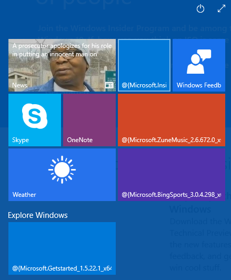Viewport: 231px width, 280px height.
Task: Open the Weather tile
Action: click(62, 175)
